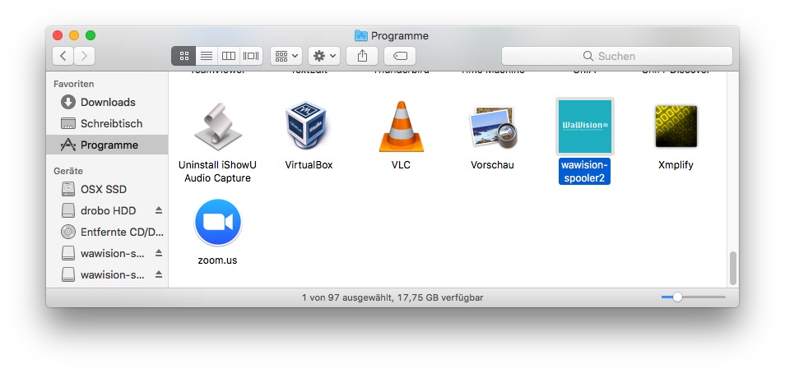Click the edit tags button
785x373 pixels.
[x=399, y=56]
